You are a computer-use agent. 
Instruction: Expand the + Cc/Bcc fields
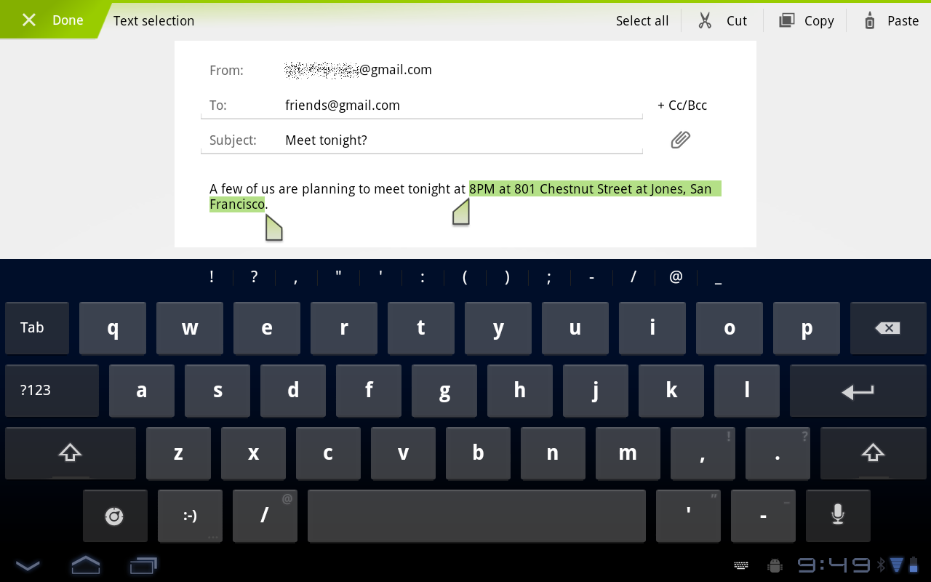click(x=682, y=105)
